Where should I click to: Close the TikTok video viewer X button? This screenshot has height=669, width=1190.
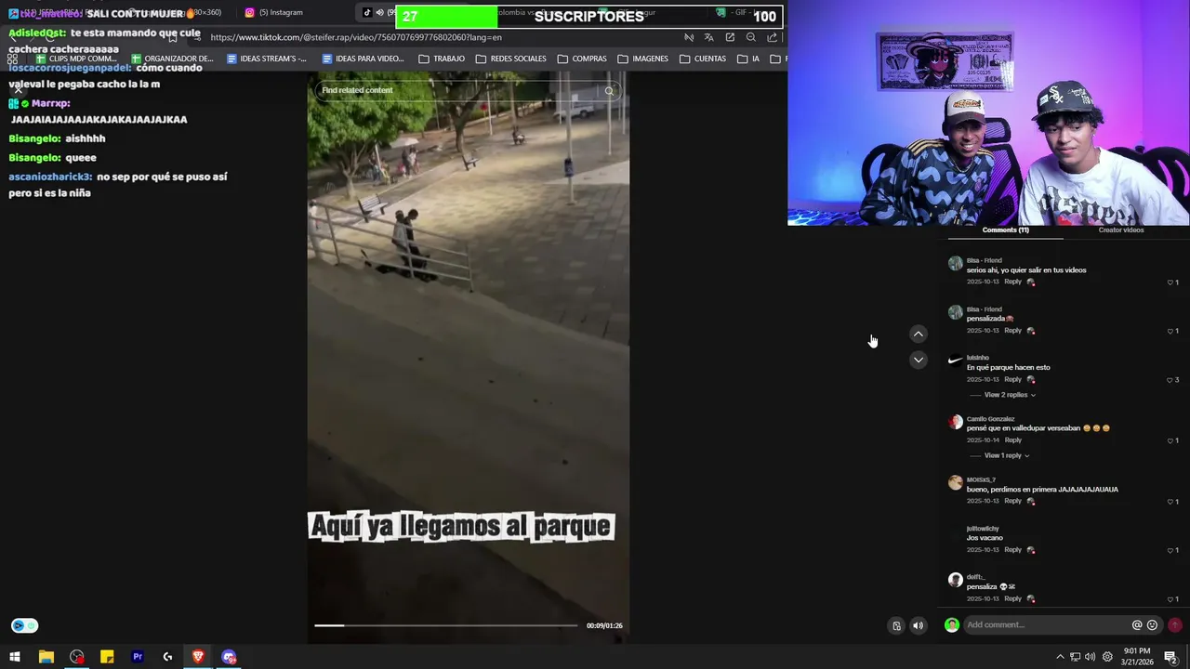coord(18,90)
